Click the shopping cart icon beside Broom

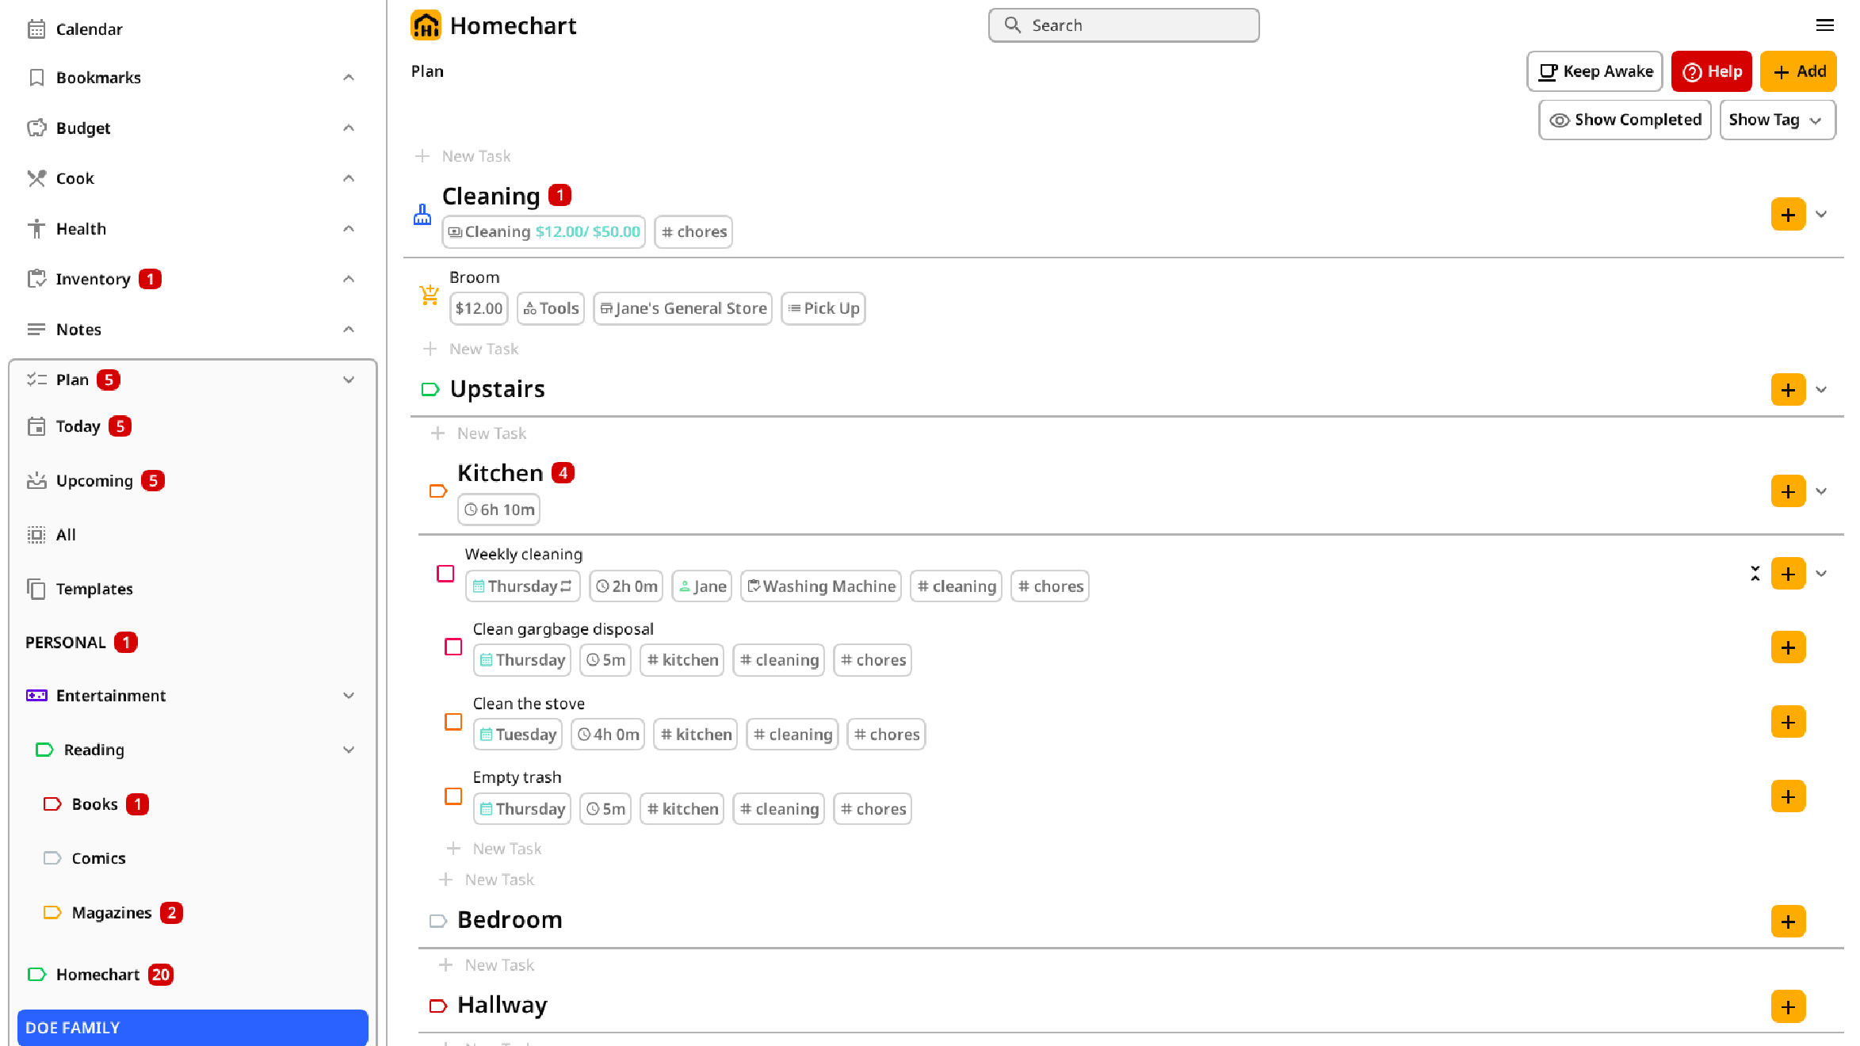429,295
